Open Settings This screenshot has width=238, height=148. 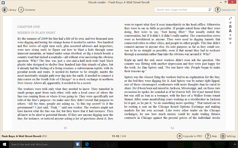coord(228,136)
